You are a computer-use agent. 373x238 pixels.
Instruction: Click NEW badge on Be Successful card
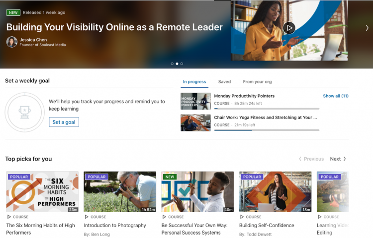170,177
